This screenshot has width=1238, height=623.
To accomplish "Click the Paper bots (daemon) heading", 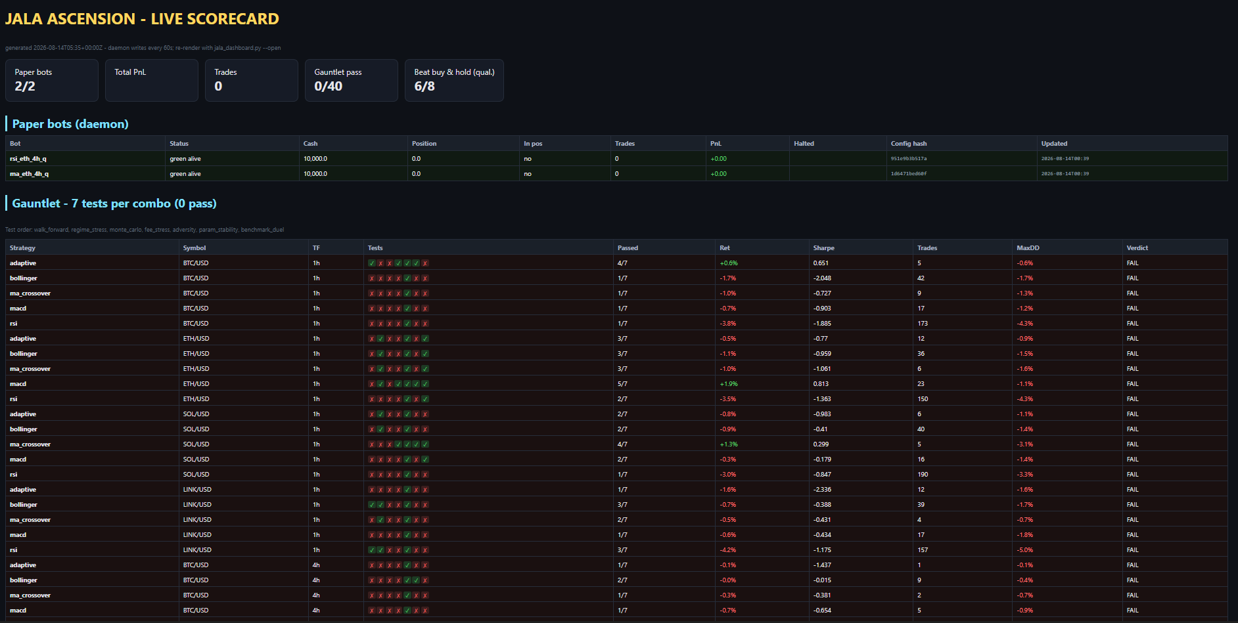I will pos(70,124).
